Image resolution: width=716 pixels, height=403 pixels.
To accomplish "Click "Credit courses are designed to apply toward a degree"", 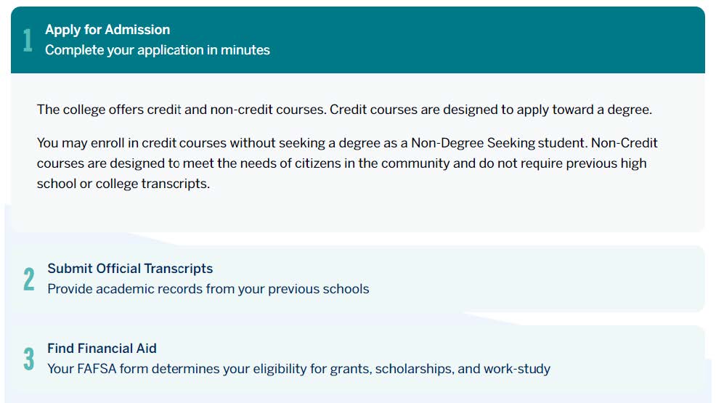I will [492, 110].
